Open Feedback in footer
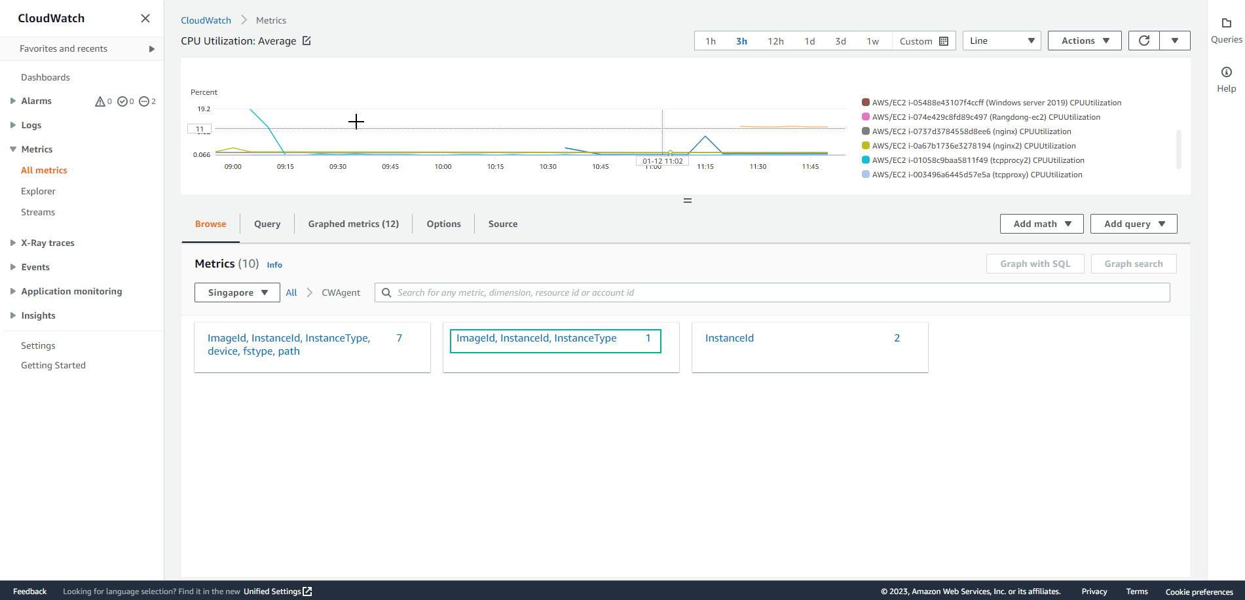Screen dimensions: 1245x600 click(29, 591)
